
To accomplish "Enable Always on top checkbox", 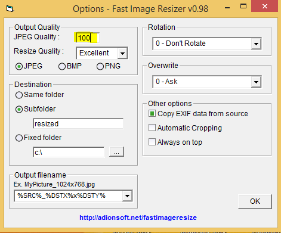I will [152, 142].
